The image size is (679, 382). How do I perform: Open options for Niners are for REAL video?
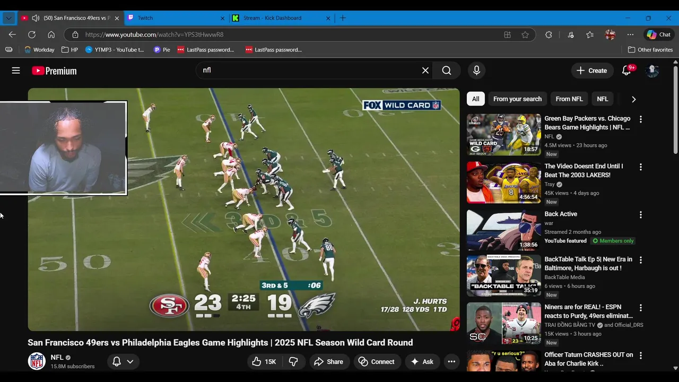[640, 308]
